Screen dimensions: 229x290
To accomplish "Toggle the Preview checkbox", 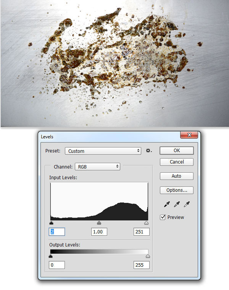I will pos(163,217).
